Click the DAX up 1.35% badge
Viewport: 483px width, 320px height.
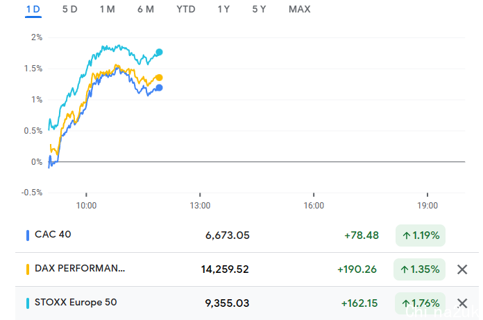(x=419, y=269)
